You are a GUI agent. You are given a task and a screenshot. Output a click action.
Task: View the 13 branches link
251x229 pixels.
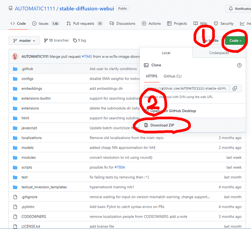(x=56, y=40)
